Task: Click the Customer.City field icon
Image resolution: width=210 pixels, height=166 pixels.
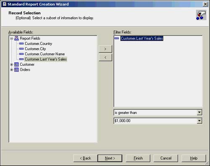Action: [21, 49]
